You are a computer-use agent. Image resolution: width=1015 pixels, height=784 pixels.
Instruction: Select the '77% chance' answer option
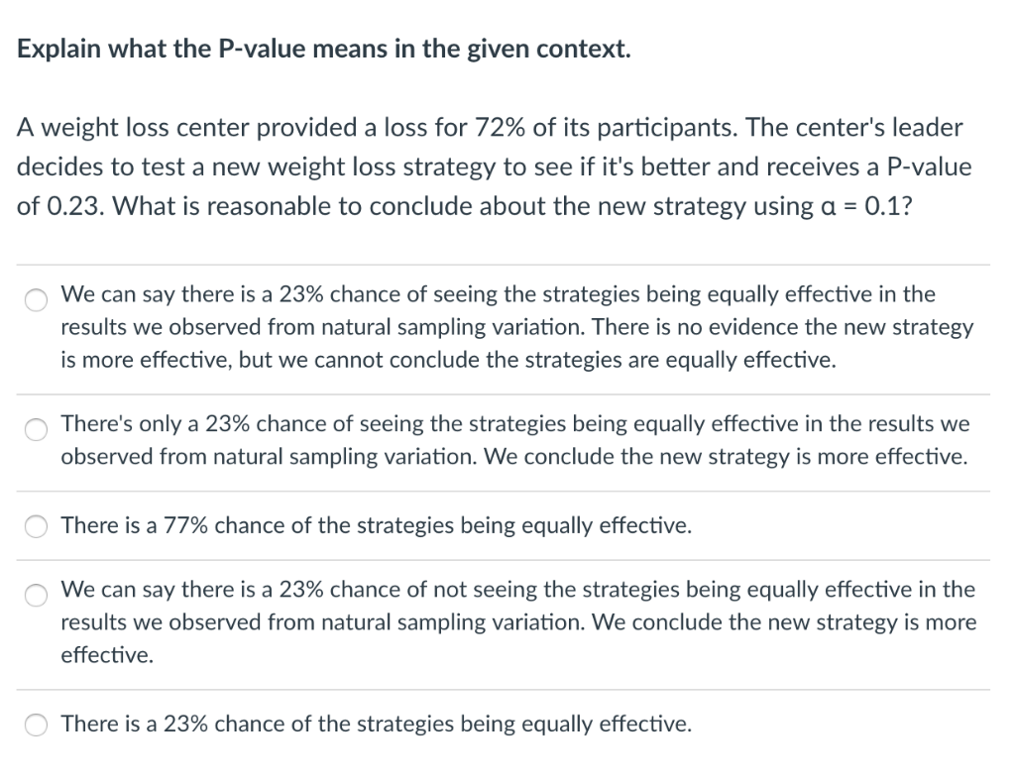pos(36,526)
